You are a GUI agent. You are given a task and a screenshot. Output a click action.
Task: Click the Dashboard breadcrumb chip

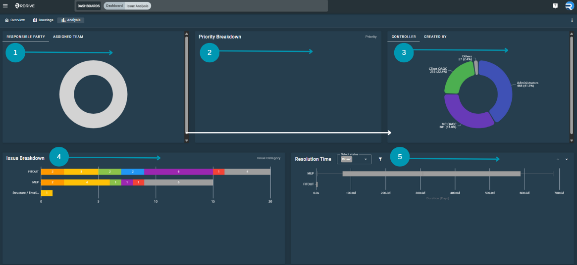coord(114,6)
